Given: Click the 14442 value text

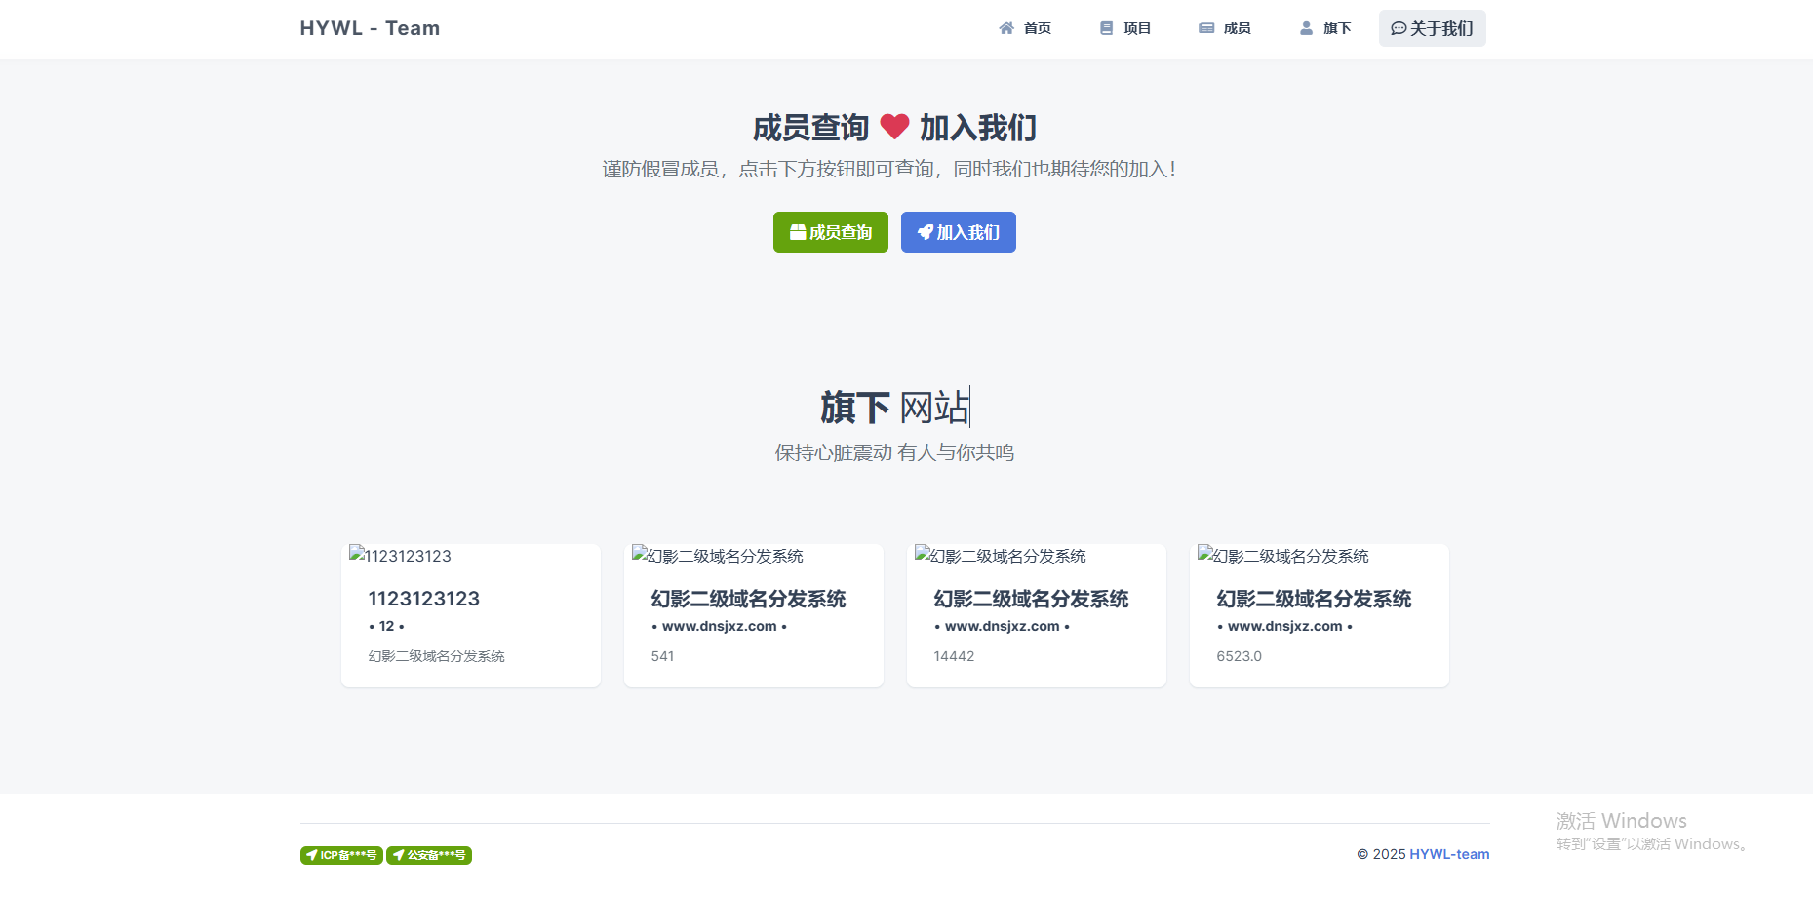Looking at the screenshot, I should [x=954, y=656].
